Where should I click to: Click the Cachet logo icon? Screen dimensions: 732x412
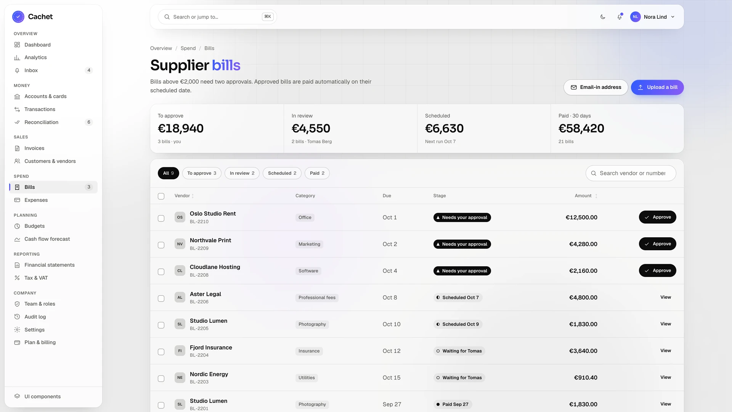[18, 17]
